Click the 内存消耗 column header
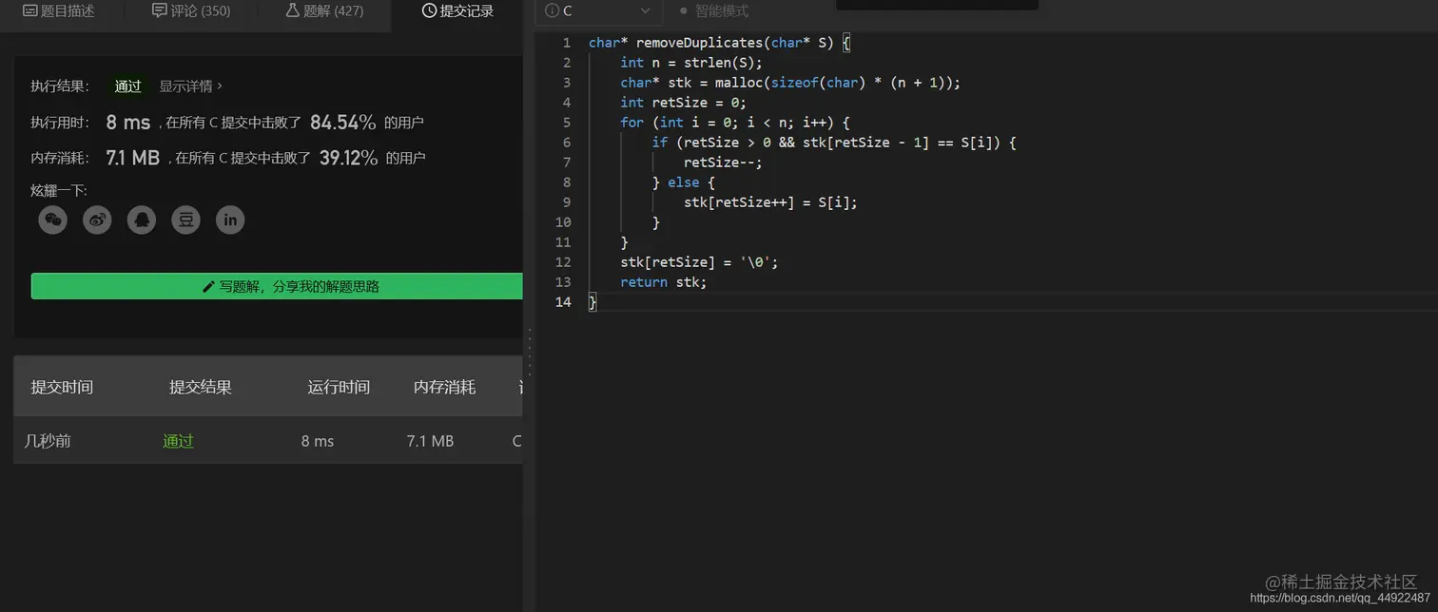The image size is (1438, 612). point(444,387)
